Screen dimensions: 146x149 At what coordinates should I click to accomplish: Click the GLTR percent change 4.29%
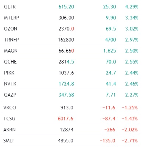[x=132, y=7]
